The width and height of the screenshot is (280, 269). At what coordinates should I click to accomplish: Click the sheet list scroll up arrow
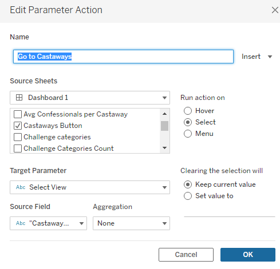coord(164,114)
